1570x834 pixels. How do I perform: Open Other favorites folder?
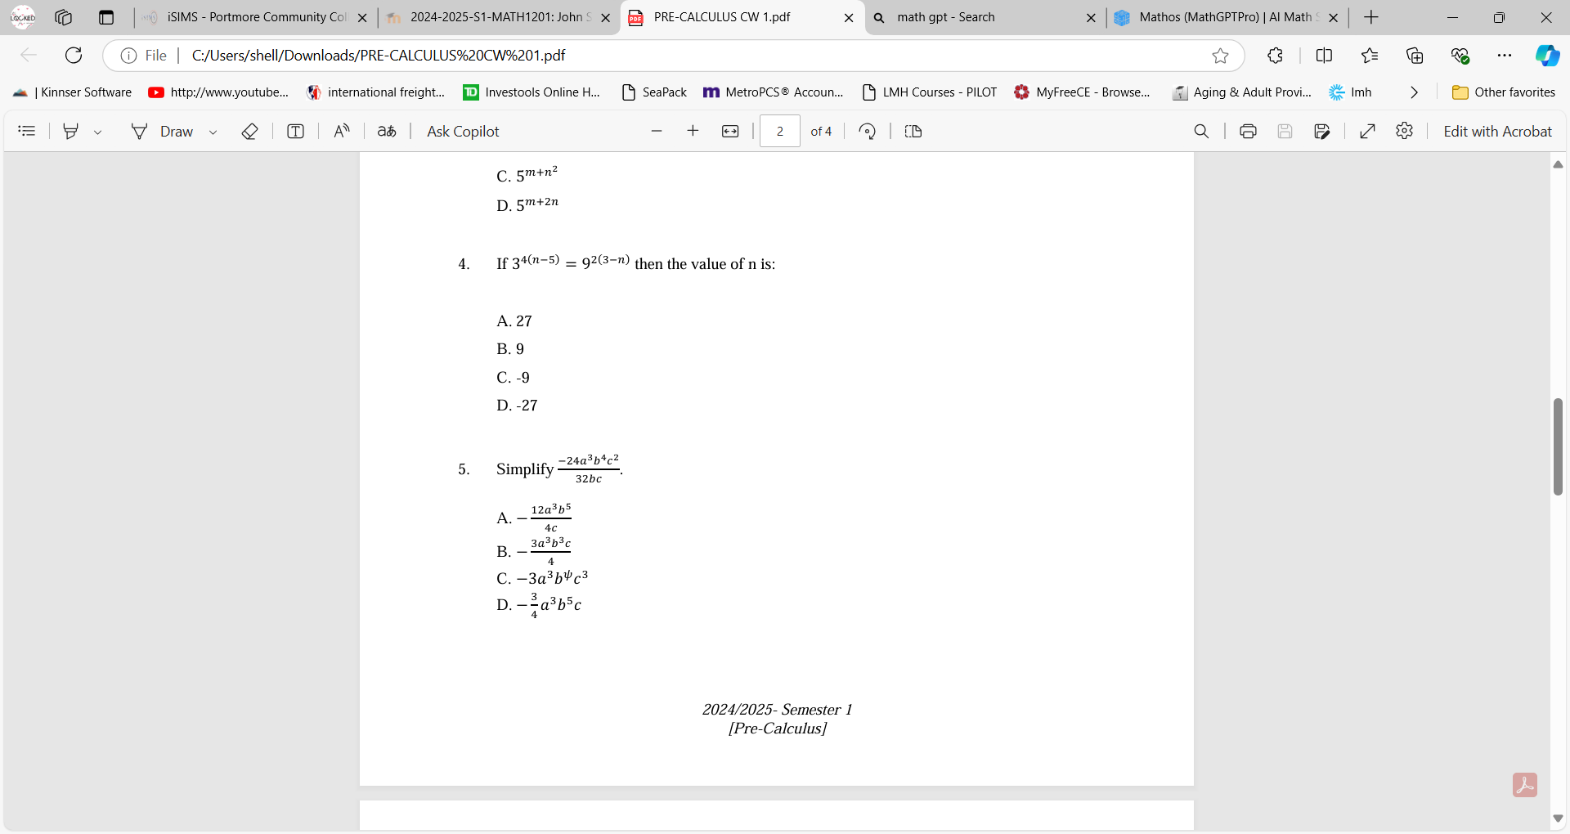point(1504,92)
